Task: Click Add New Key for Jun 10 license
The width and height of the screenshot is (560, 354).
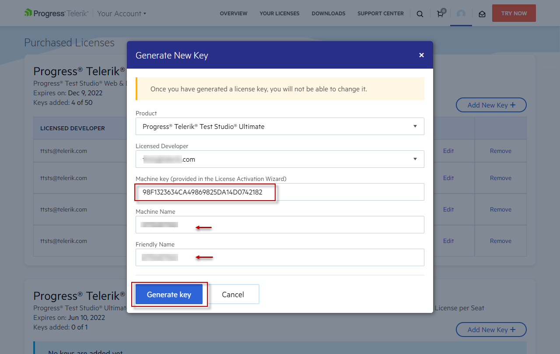Action: [491, 330]
